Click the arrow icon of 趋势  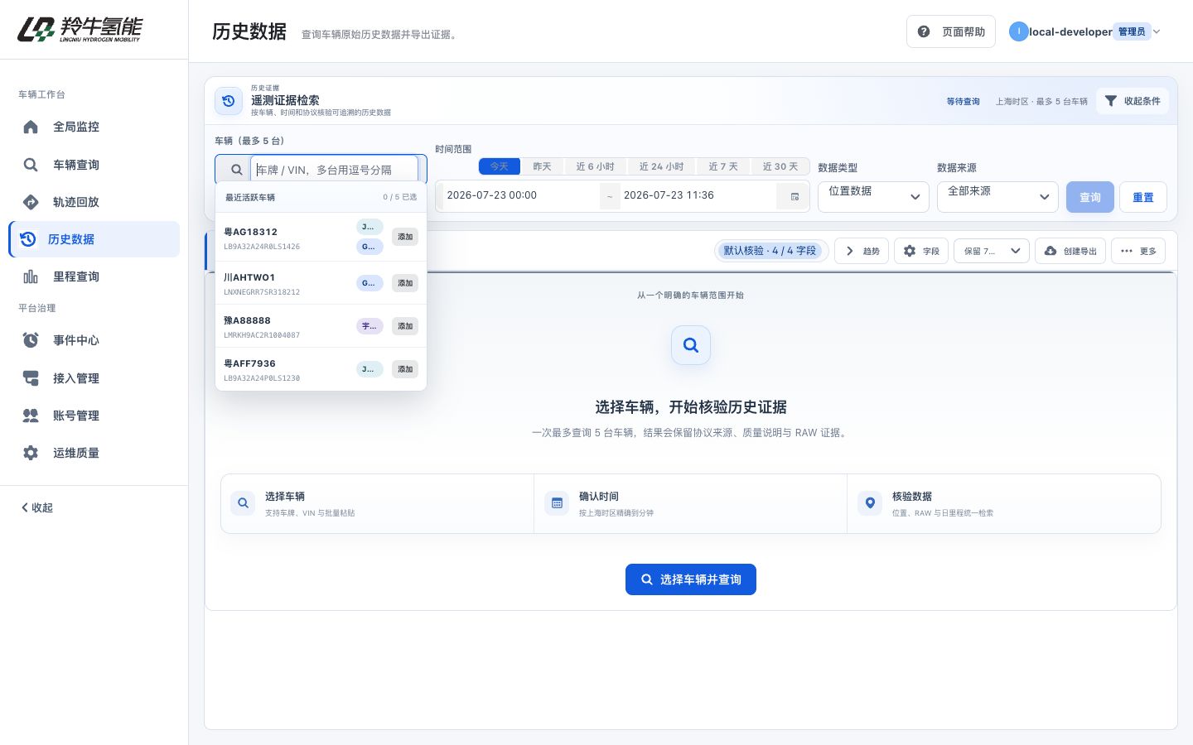(x=849, y=251)
